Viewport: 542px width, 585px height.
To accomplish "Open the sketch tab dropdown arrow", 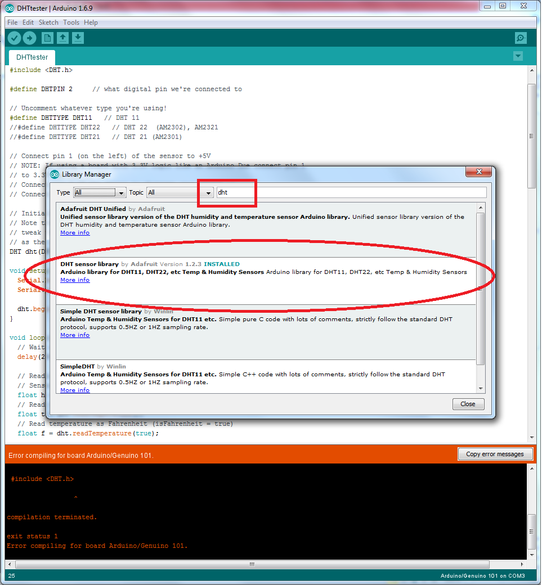I will click(517, 57).
